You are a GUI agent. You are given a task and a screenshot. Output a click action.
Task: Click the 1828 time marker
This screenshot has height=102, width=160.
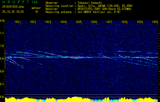124,22
